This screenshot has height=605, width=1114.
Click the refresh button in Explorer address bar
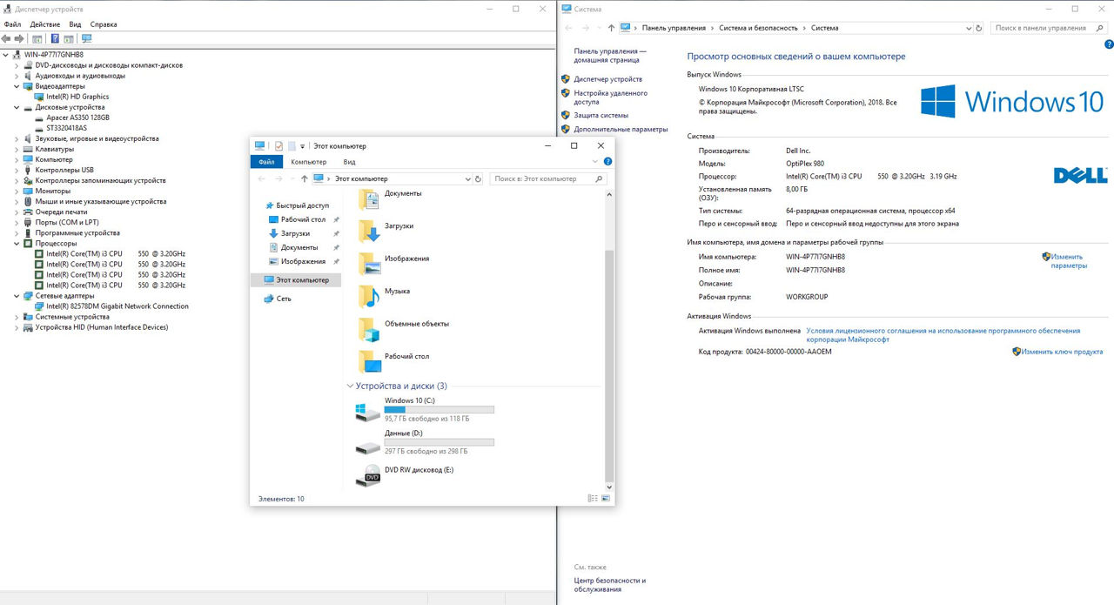pos(478,178)
